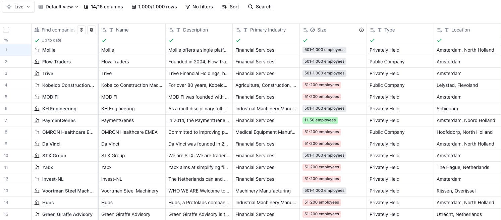Open the Description column header
This screenshot has height=220, width=501.
click(199, 30)
